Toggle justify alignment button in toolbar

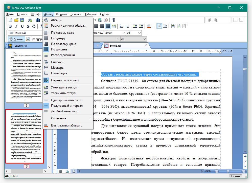coord(108,26)
